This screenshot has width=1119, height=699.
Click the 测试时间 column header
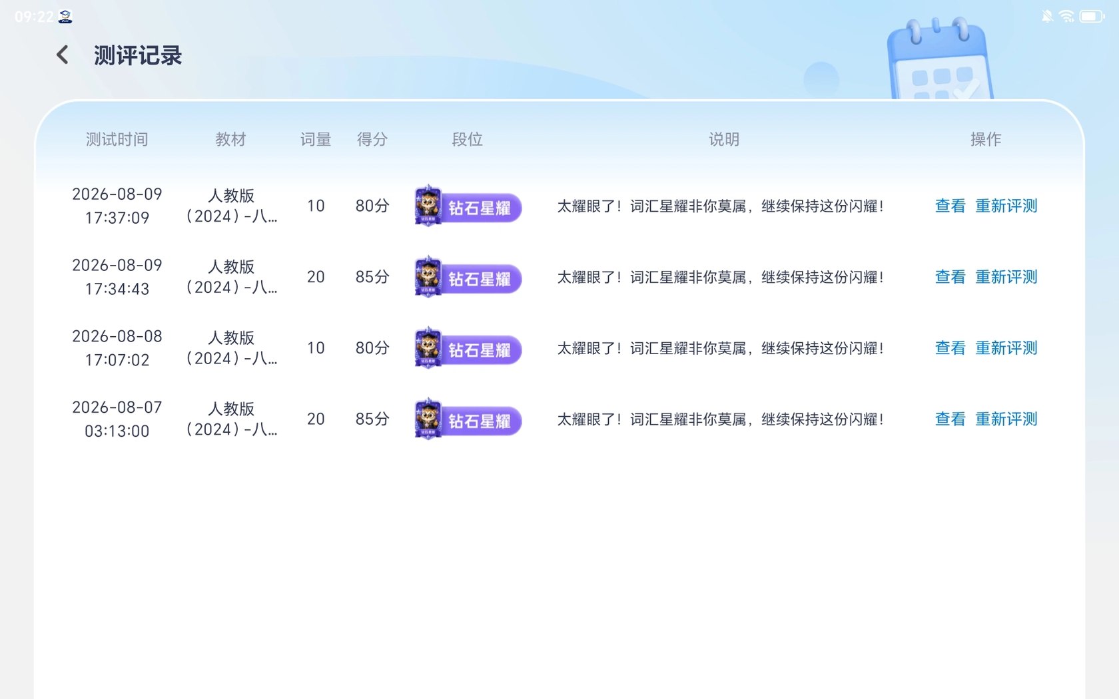117,139
